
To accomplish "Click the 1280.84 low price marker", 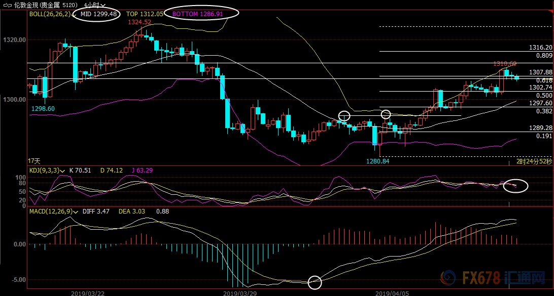I will pyautogui.click(x=378, y=161).
